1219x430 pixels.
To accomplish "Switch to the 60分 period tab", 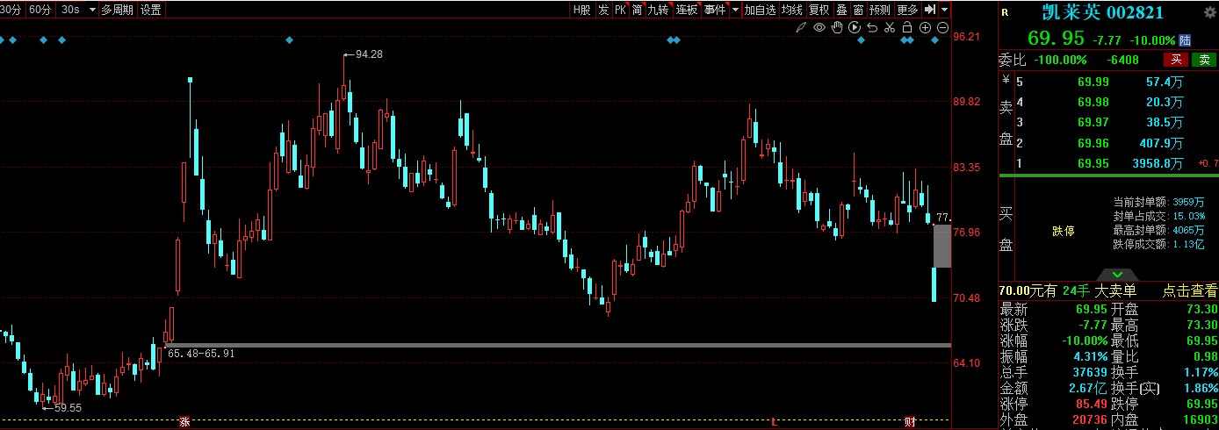I will pyautogui.click(x=40, y=10).
